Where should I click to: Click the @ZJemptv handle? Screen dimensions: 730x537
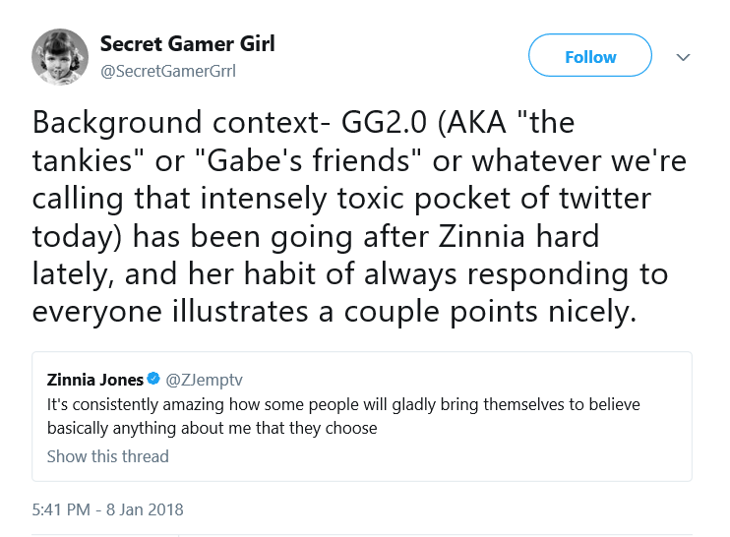click(x=204, y=381)
